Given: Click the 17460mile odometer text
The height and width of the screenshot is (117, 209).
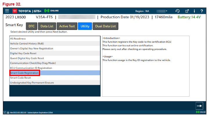Looking at the screenshot, I should (x=164, y=17).
